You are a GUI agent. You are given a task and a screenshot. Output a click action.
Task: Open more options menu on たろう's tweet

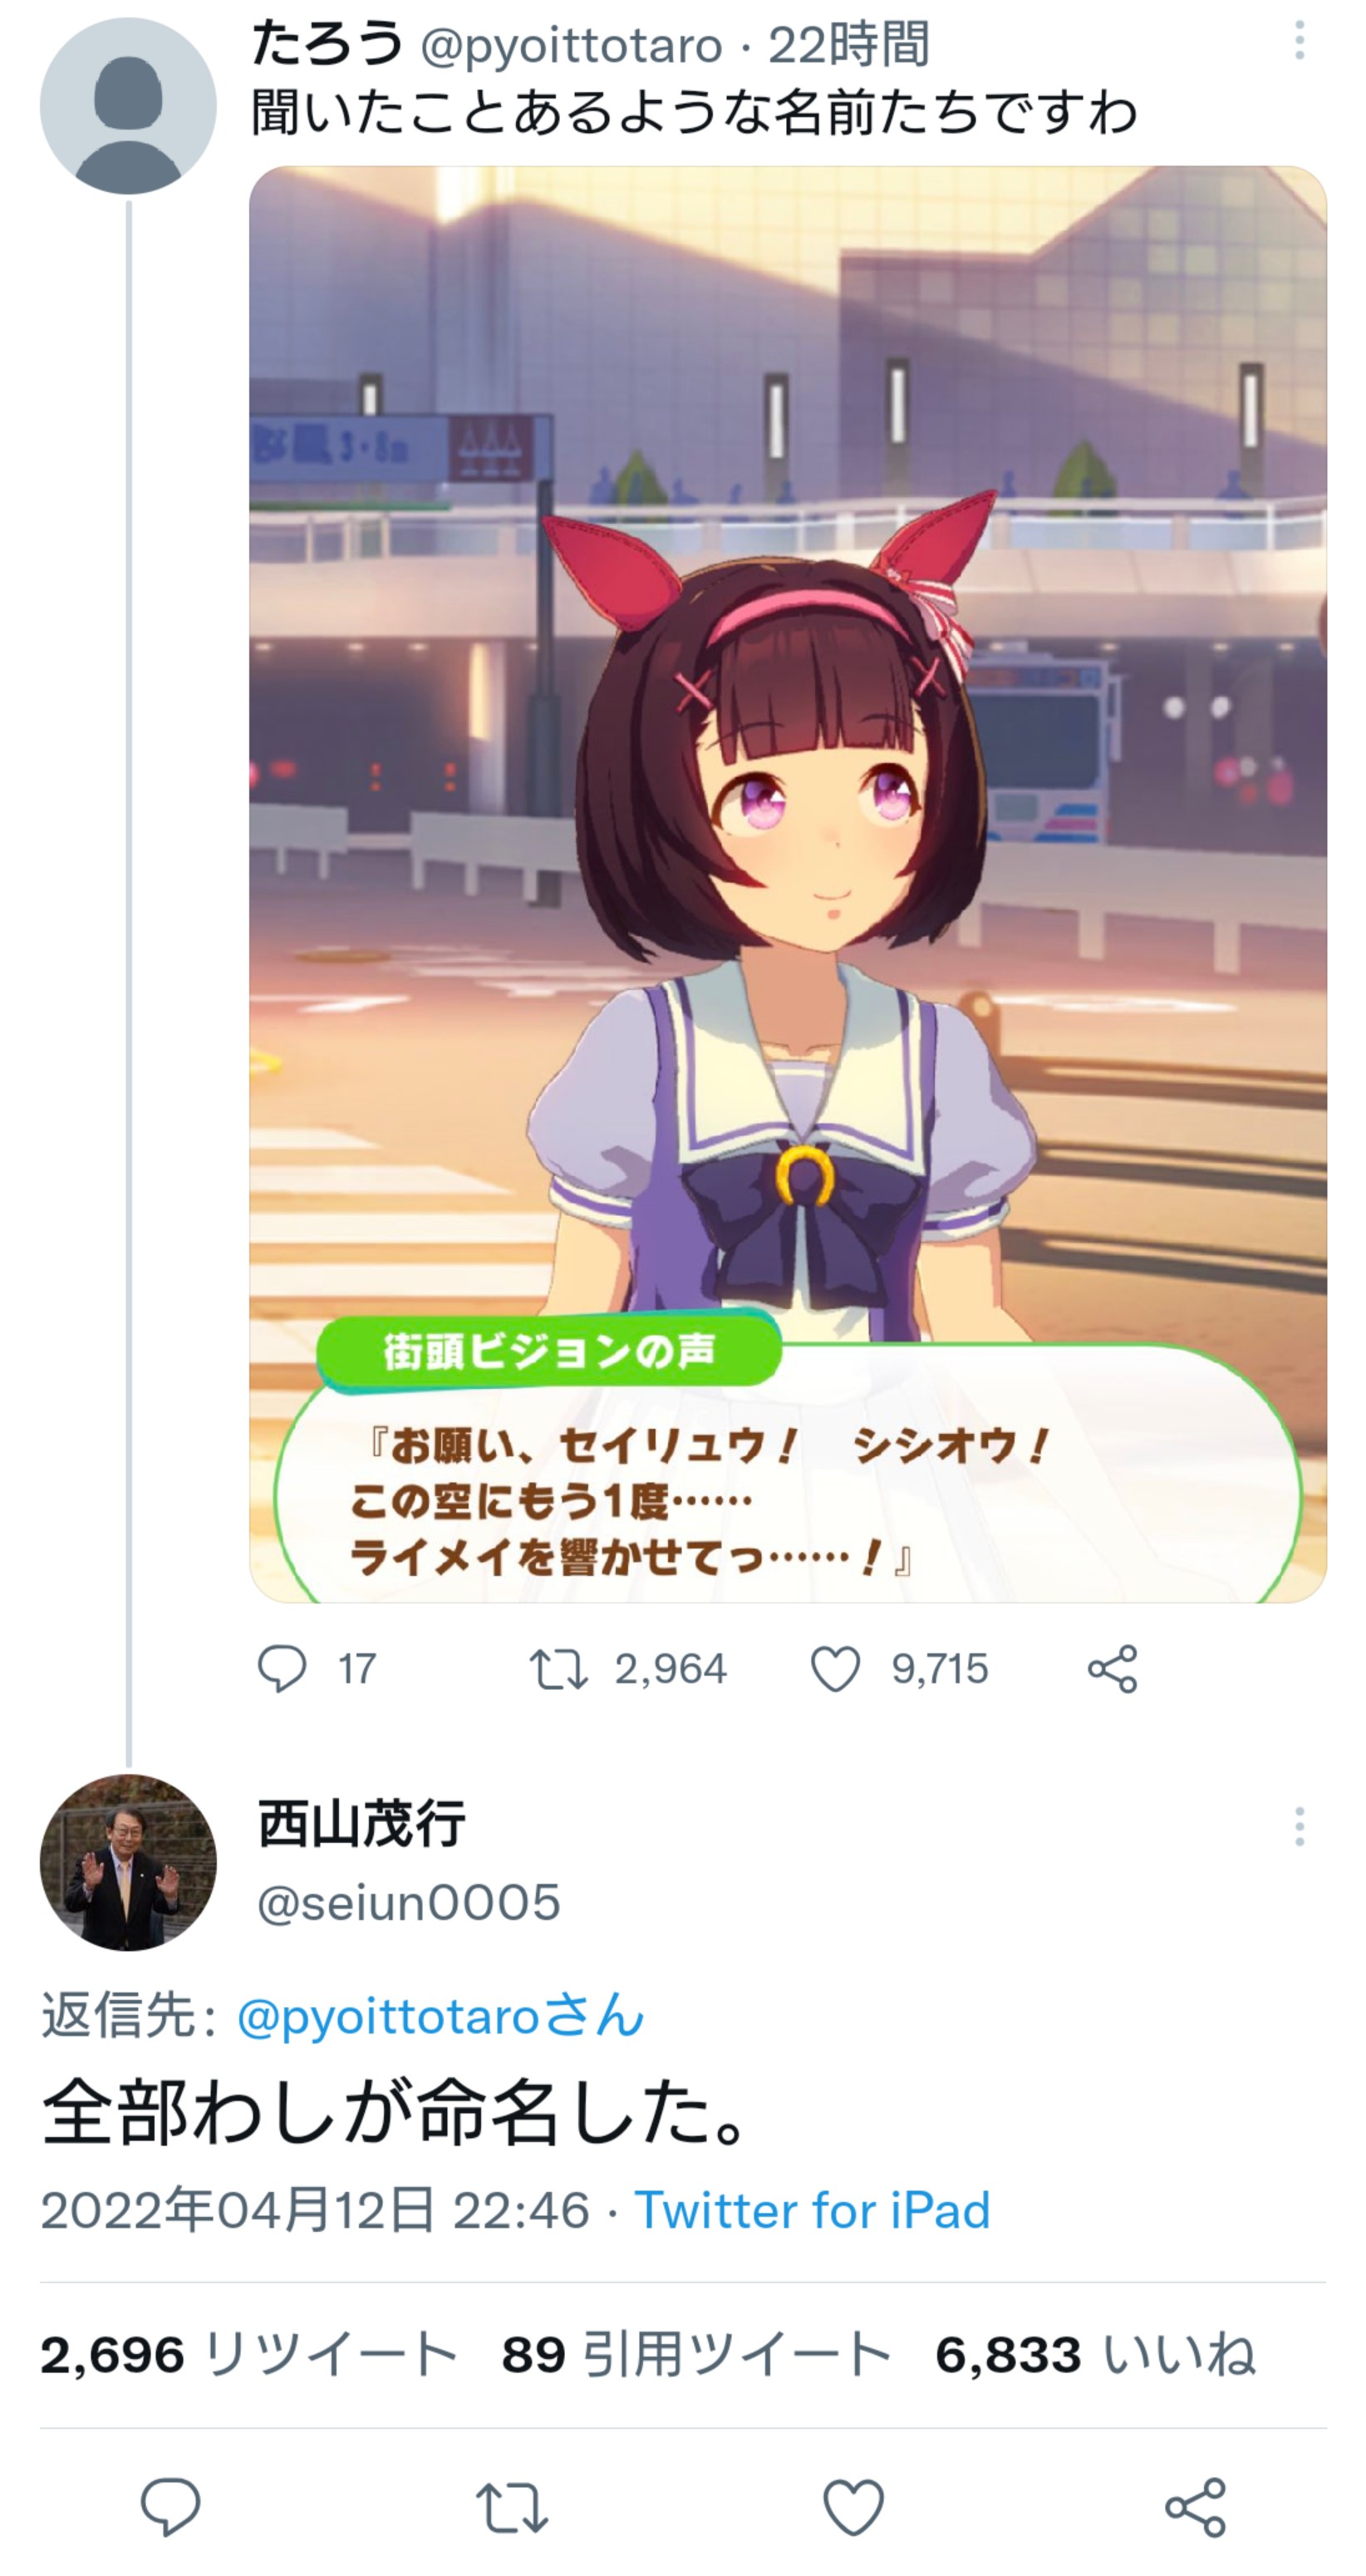1299,41
